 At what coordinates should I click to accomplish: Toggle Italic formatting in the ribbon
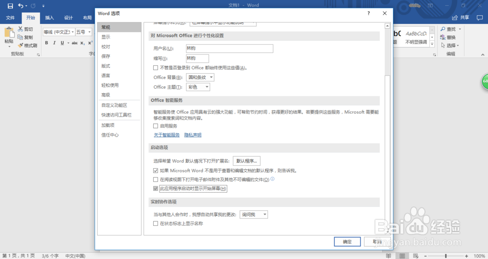click(54, 43)
